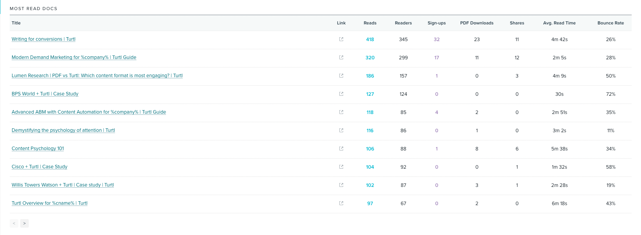Click external link icon for Demystifying psychology row

(341, 130)
